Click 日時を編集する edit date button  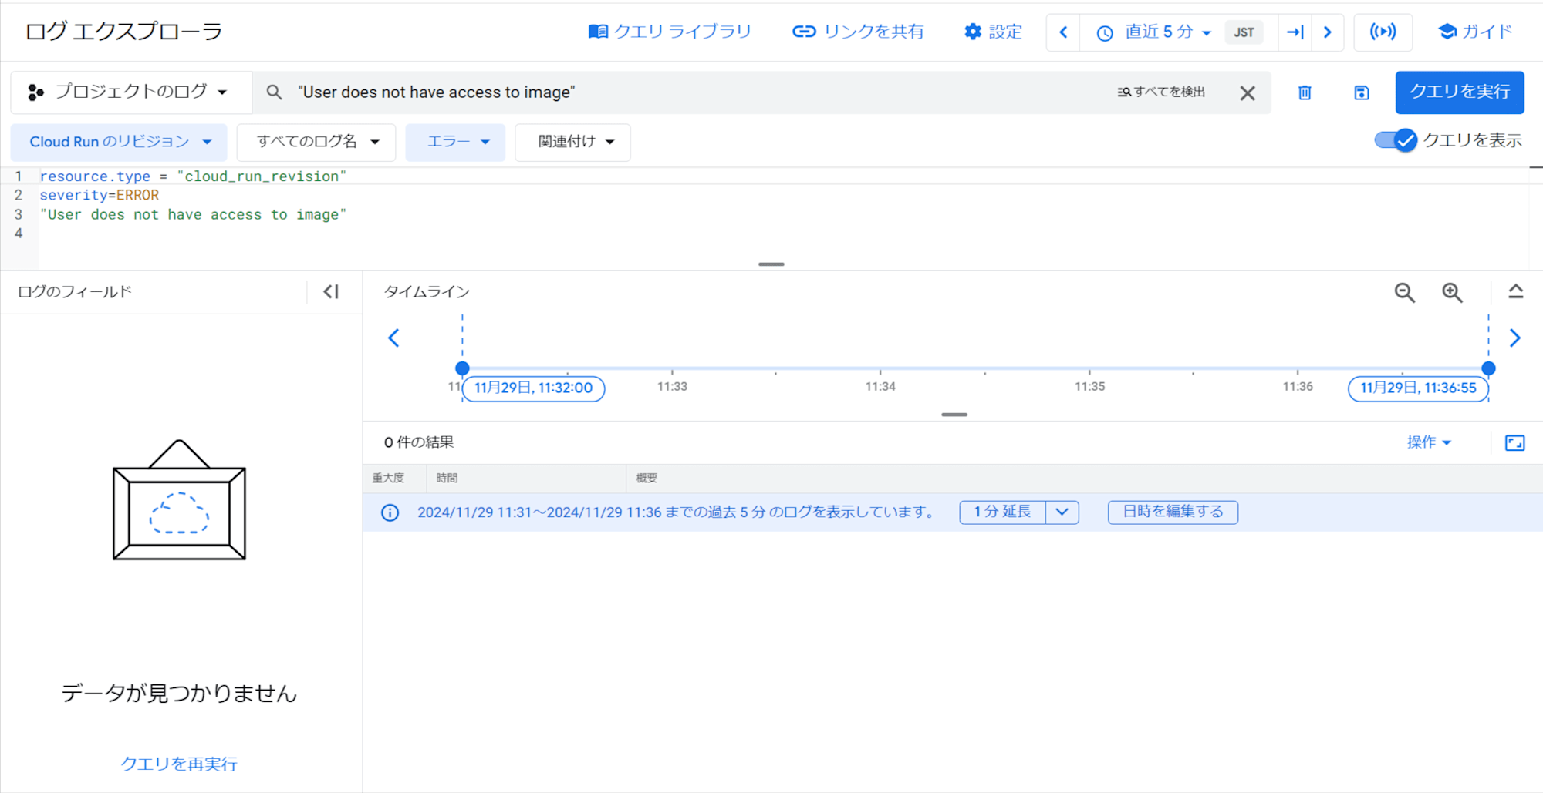click(1173, 512)
